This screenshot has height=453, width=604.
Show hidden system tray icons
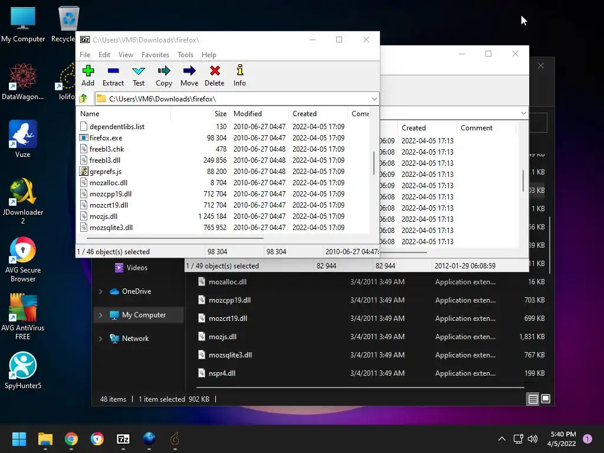(x=501, y=439)
